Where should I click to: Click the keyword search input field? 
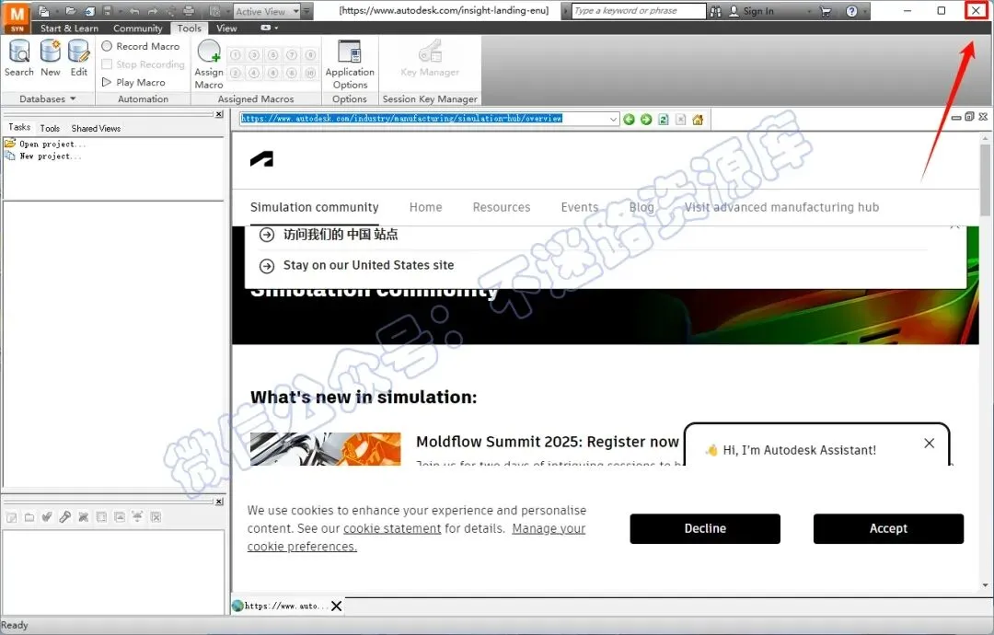pos(639,11)
